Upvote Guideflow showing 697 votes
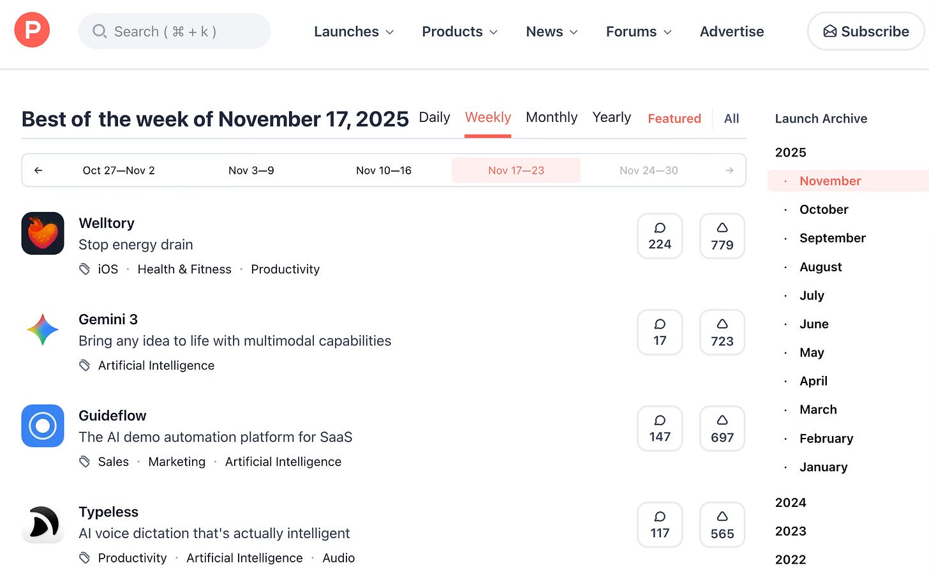 722,428
